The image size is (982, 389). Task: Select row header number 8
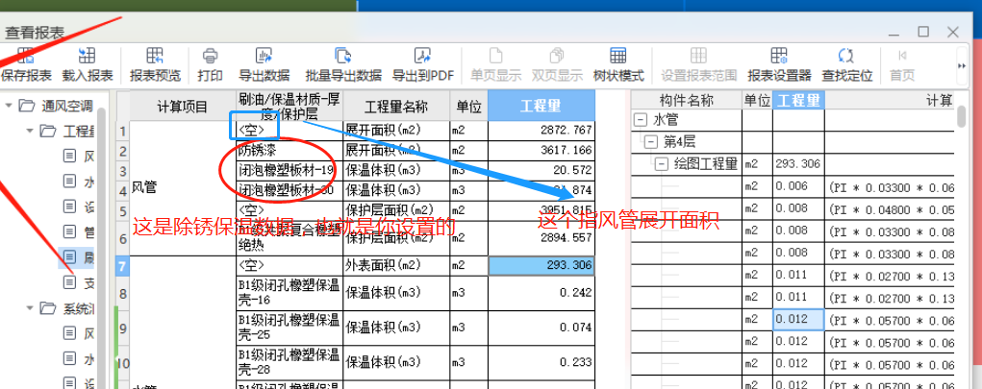pyautogui.click(x=123, y=293)
